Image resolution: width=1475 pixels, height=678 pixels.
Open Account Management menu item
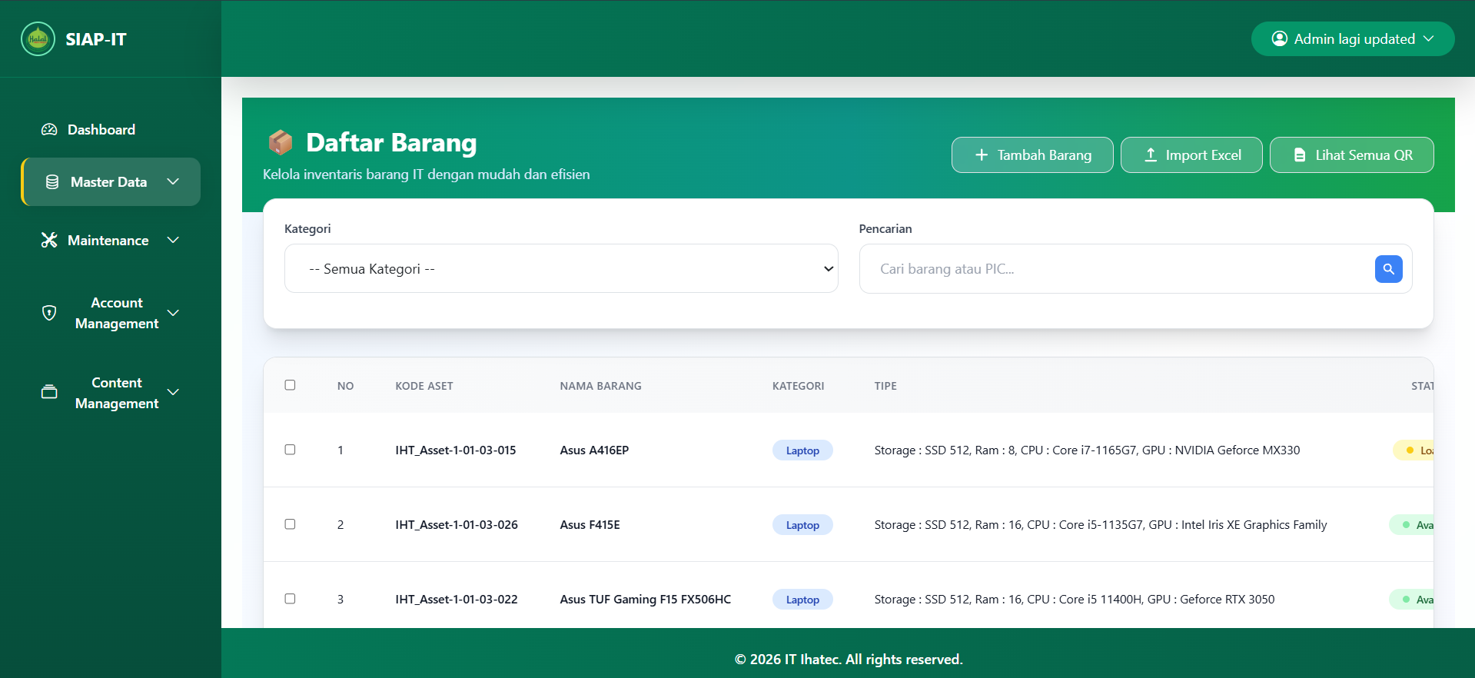point(111,313)
